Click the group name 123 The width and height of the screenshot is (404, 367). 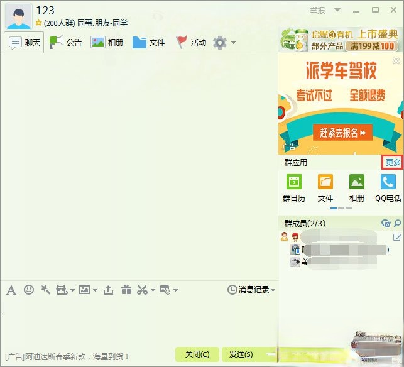[45, 11]
